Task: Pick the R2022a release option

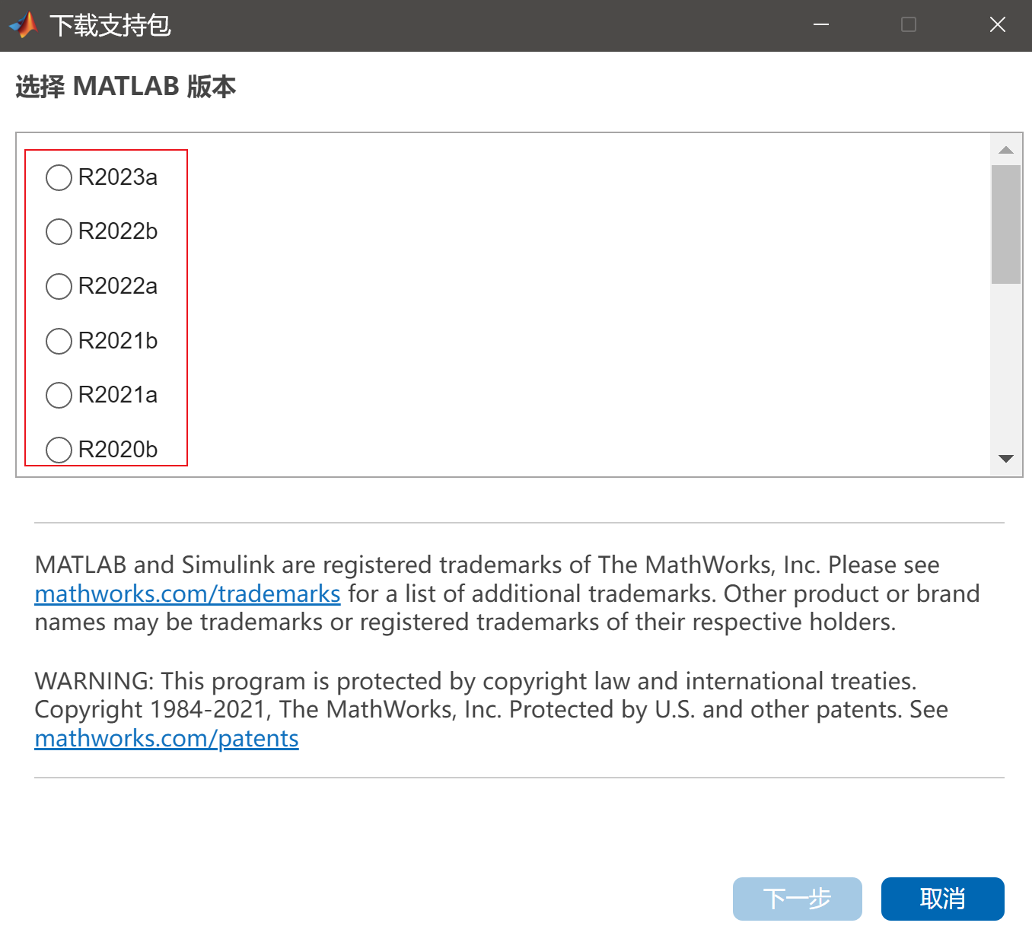Action: [59, 286]
